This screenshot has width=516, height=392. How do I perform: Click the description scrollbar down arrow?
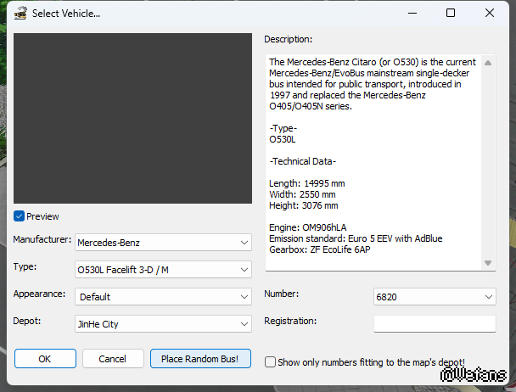click(488, 263)
